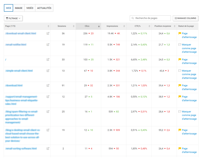The height and width of the screenshot is (161, 203).
Task: Sort table by Clics column
Action: pyautogui.click(x=87, y=26)
